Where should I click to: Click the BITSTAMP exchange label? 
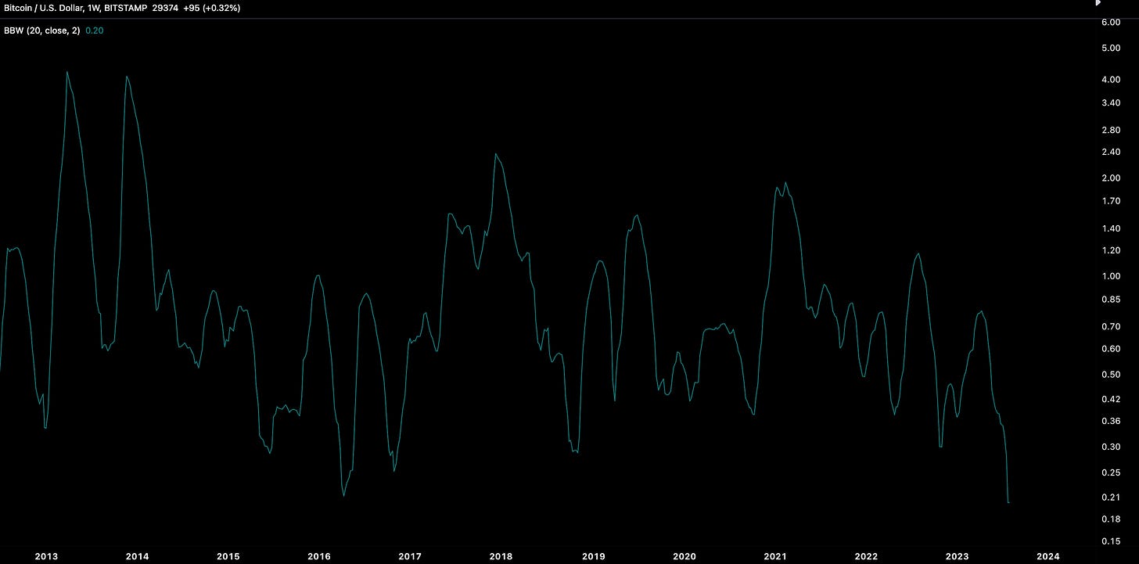pos(125,8)
